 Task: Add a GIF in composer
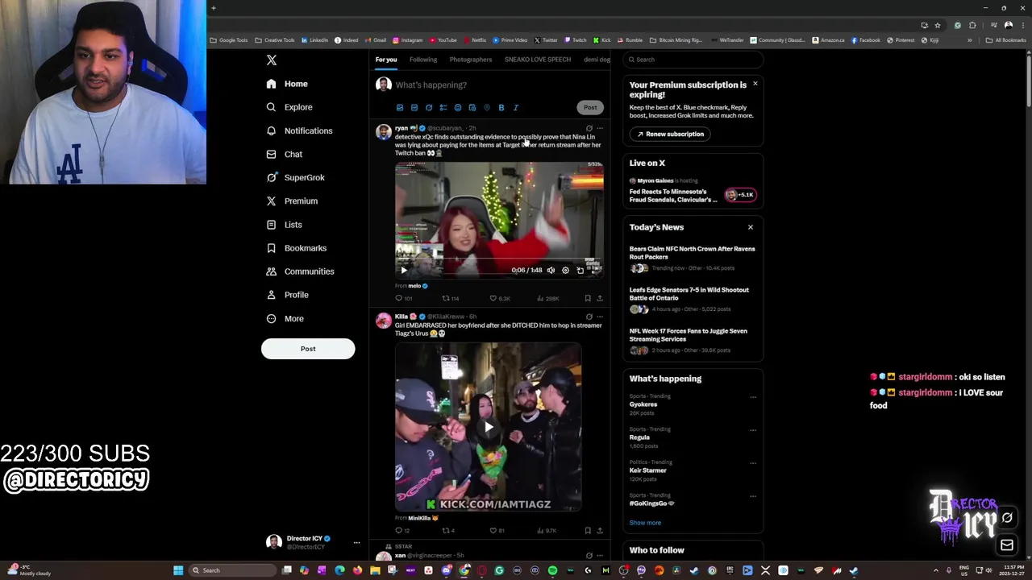click(414, 107)
